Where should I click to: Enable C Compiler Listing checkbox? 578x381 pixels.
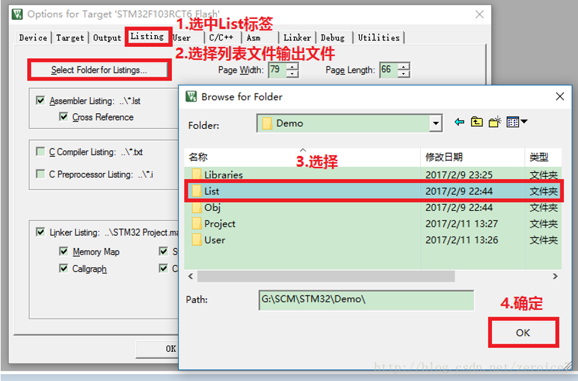coord(40,152)
